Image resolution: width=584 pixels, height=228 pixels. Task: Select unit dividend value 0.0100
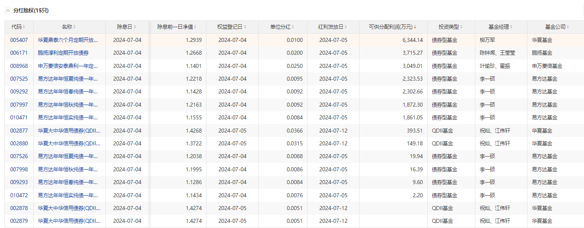point(295,40)
